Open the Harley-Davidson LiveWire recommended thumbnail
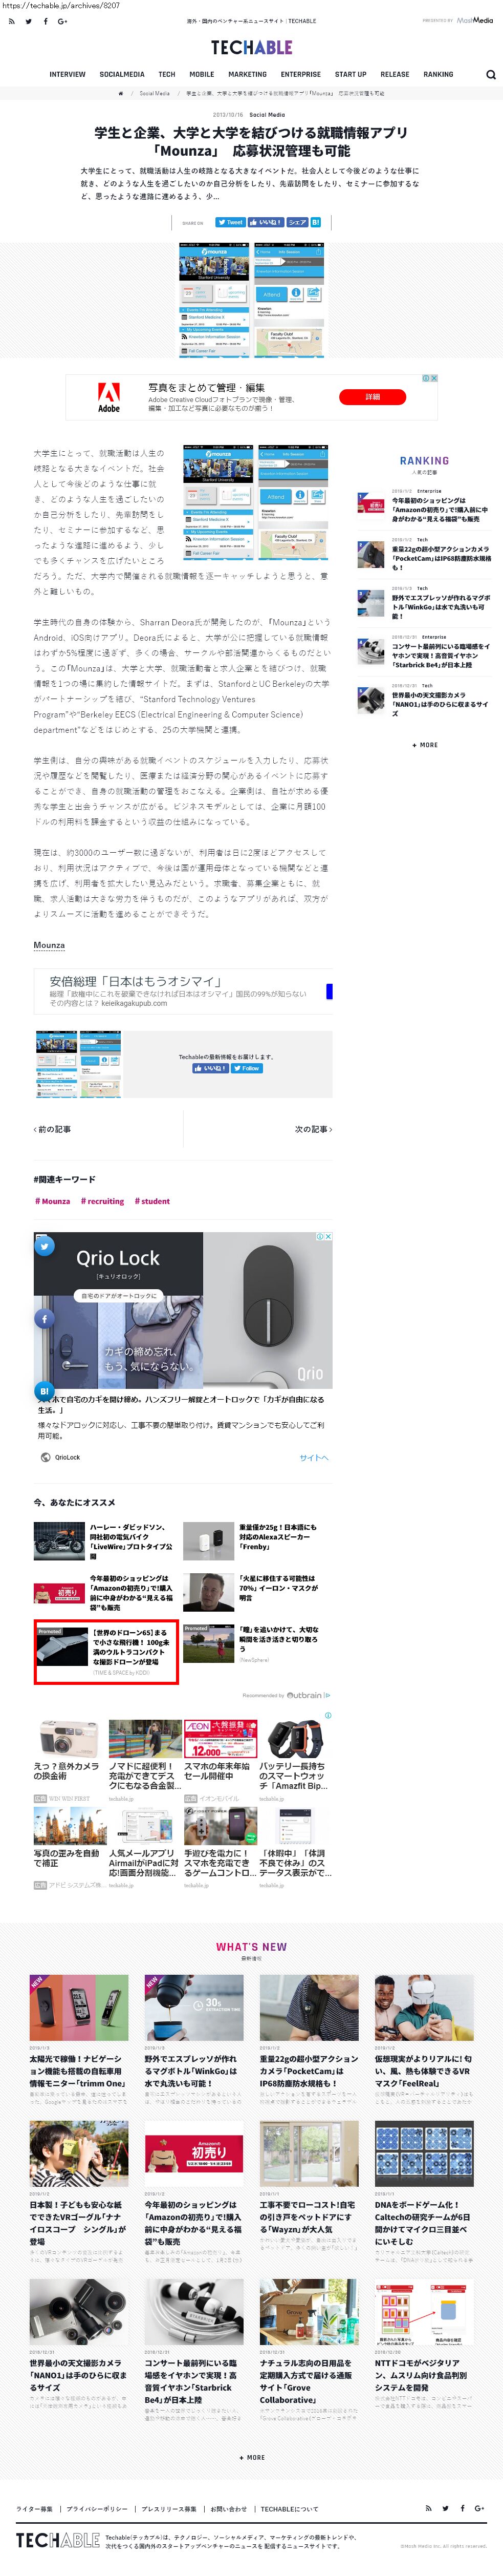The image size is (503, 2576). pyautogui.click(x=59, y=1541)
